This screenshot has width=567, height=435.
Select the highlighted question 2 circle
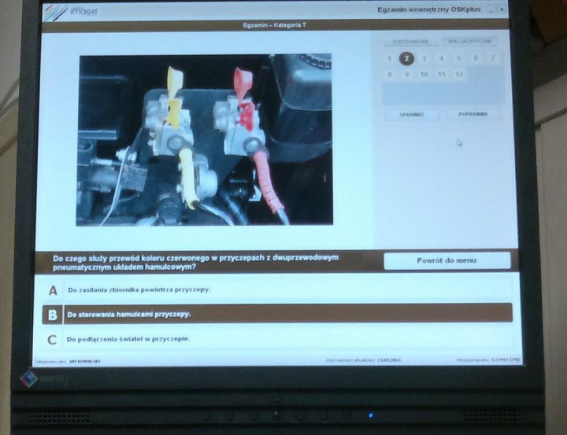406,58
